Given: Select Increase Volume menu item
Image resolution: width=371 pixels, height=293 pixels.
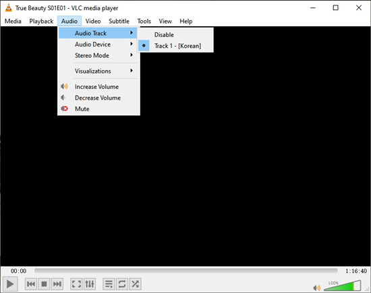Looking at the screenshot, I should 98,86.
